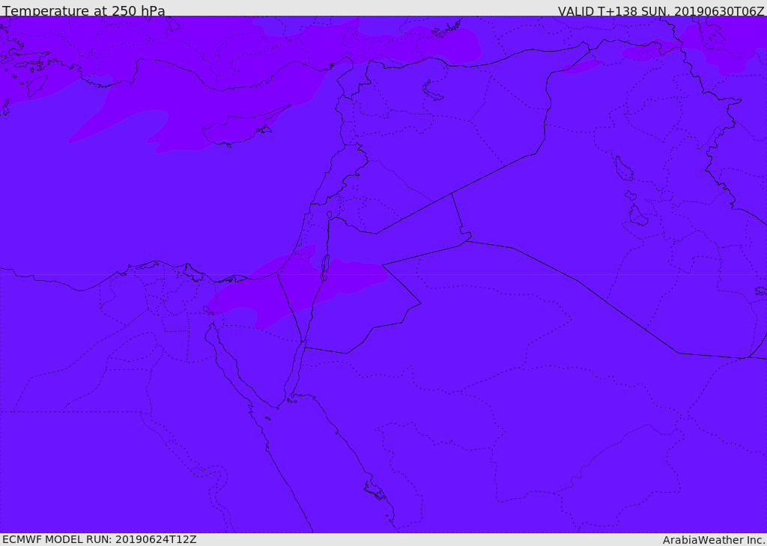Click the 'VALID T+138 SUN. 20190630T06Z' label

tap(661, 10)
